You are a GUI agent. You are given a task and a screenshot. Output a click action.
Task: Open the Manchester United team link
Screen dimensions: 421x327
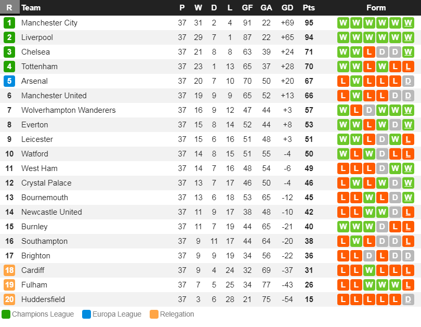point(54,96)
